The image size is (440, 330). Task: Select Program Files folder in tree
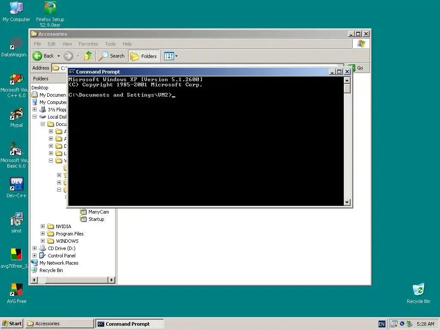(x=66, y=234)
